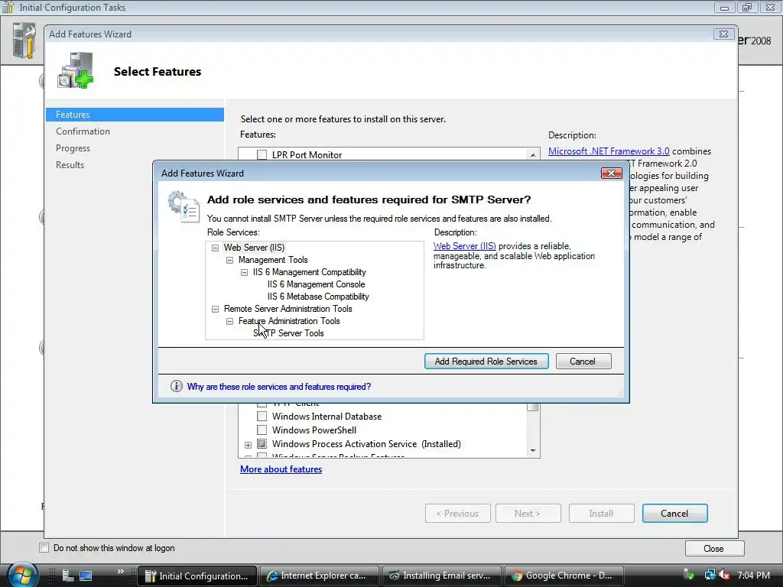Close the inner Add Features Wizard dialog
Screen dimensions: 783x587
(x=611, y=174)
